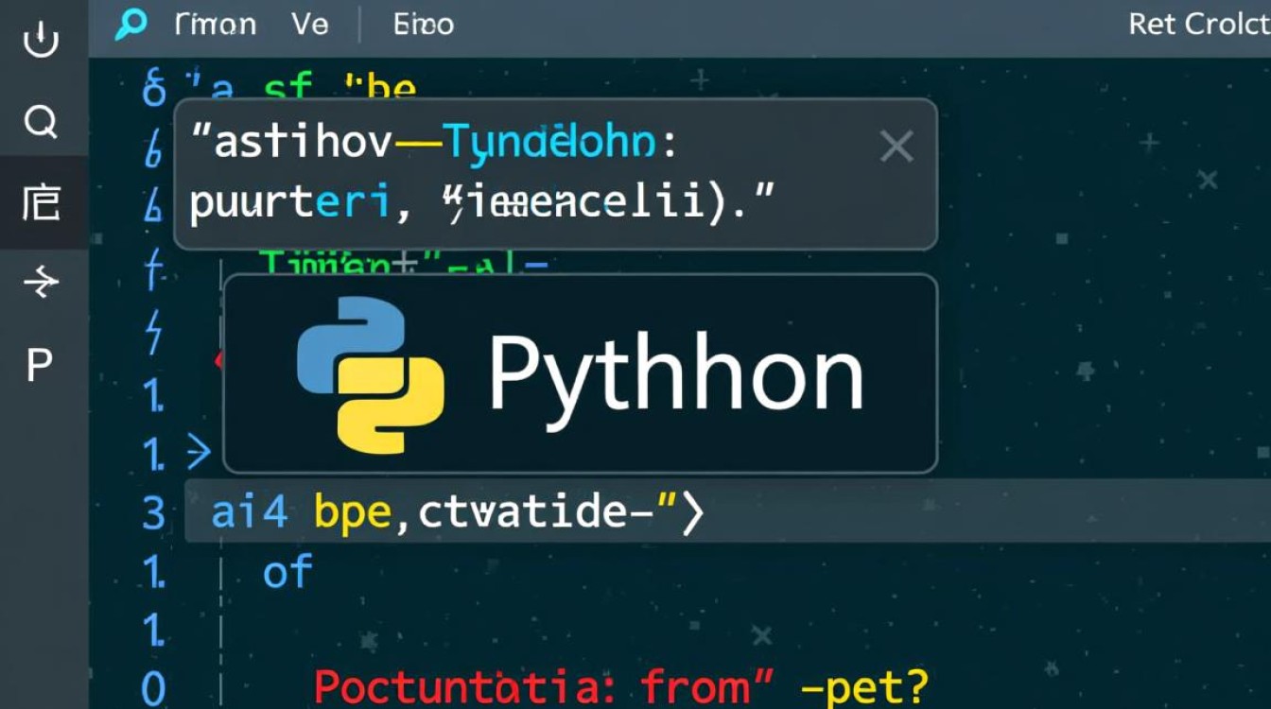1271x709 pixels.
Task: Open search via sidebar magnifier icon
Action: [41, 121]
